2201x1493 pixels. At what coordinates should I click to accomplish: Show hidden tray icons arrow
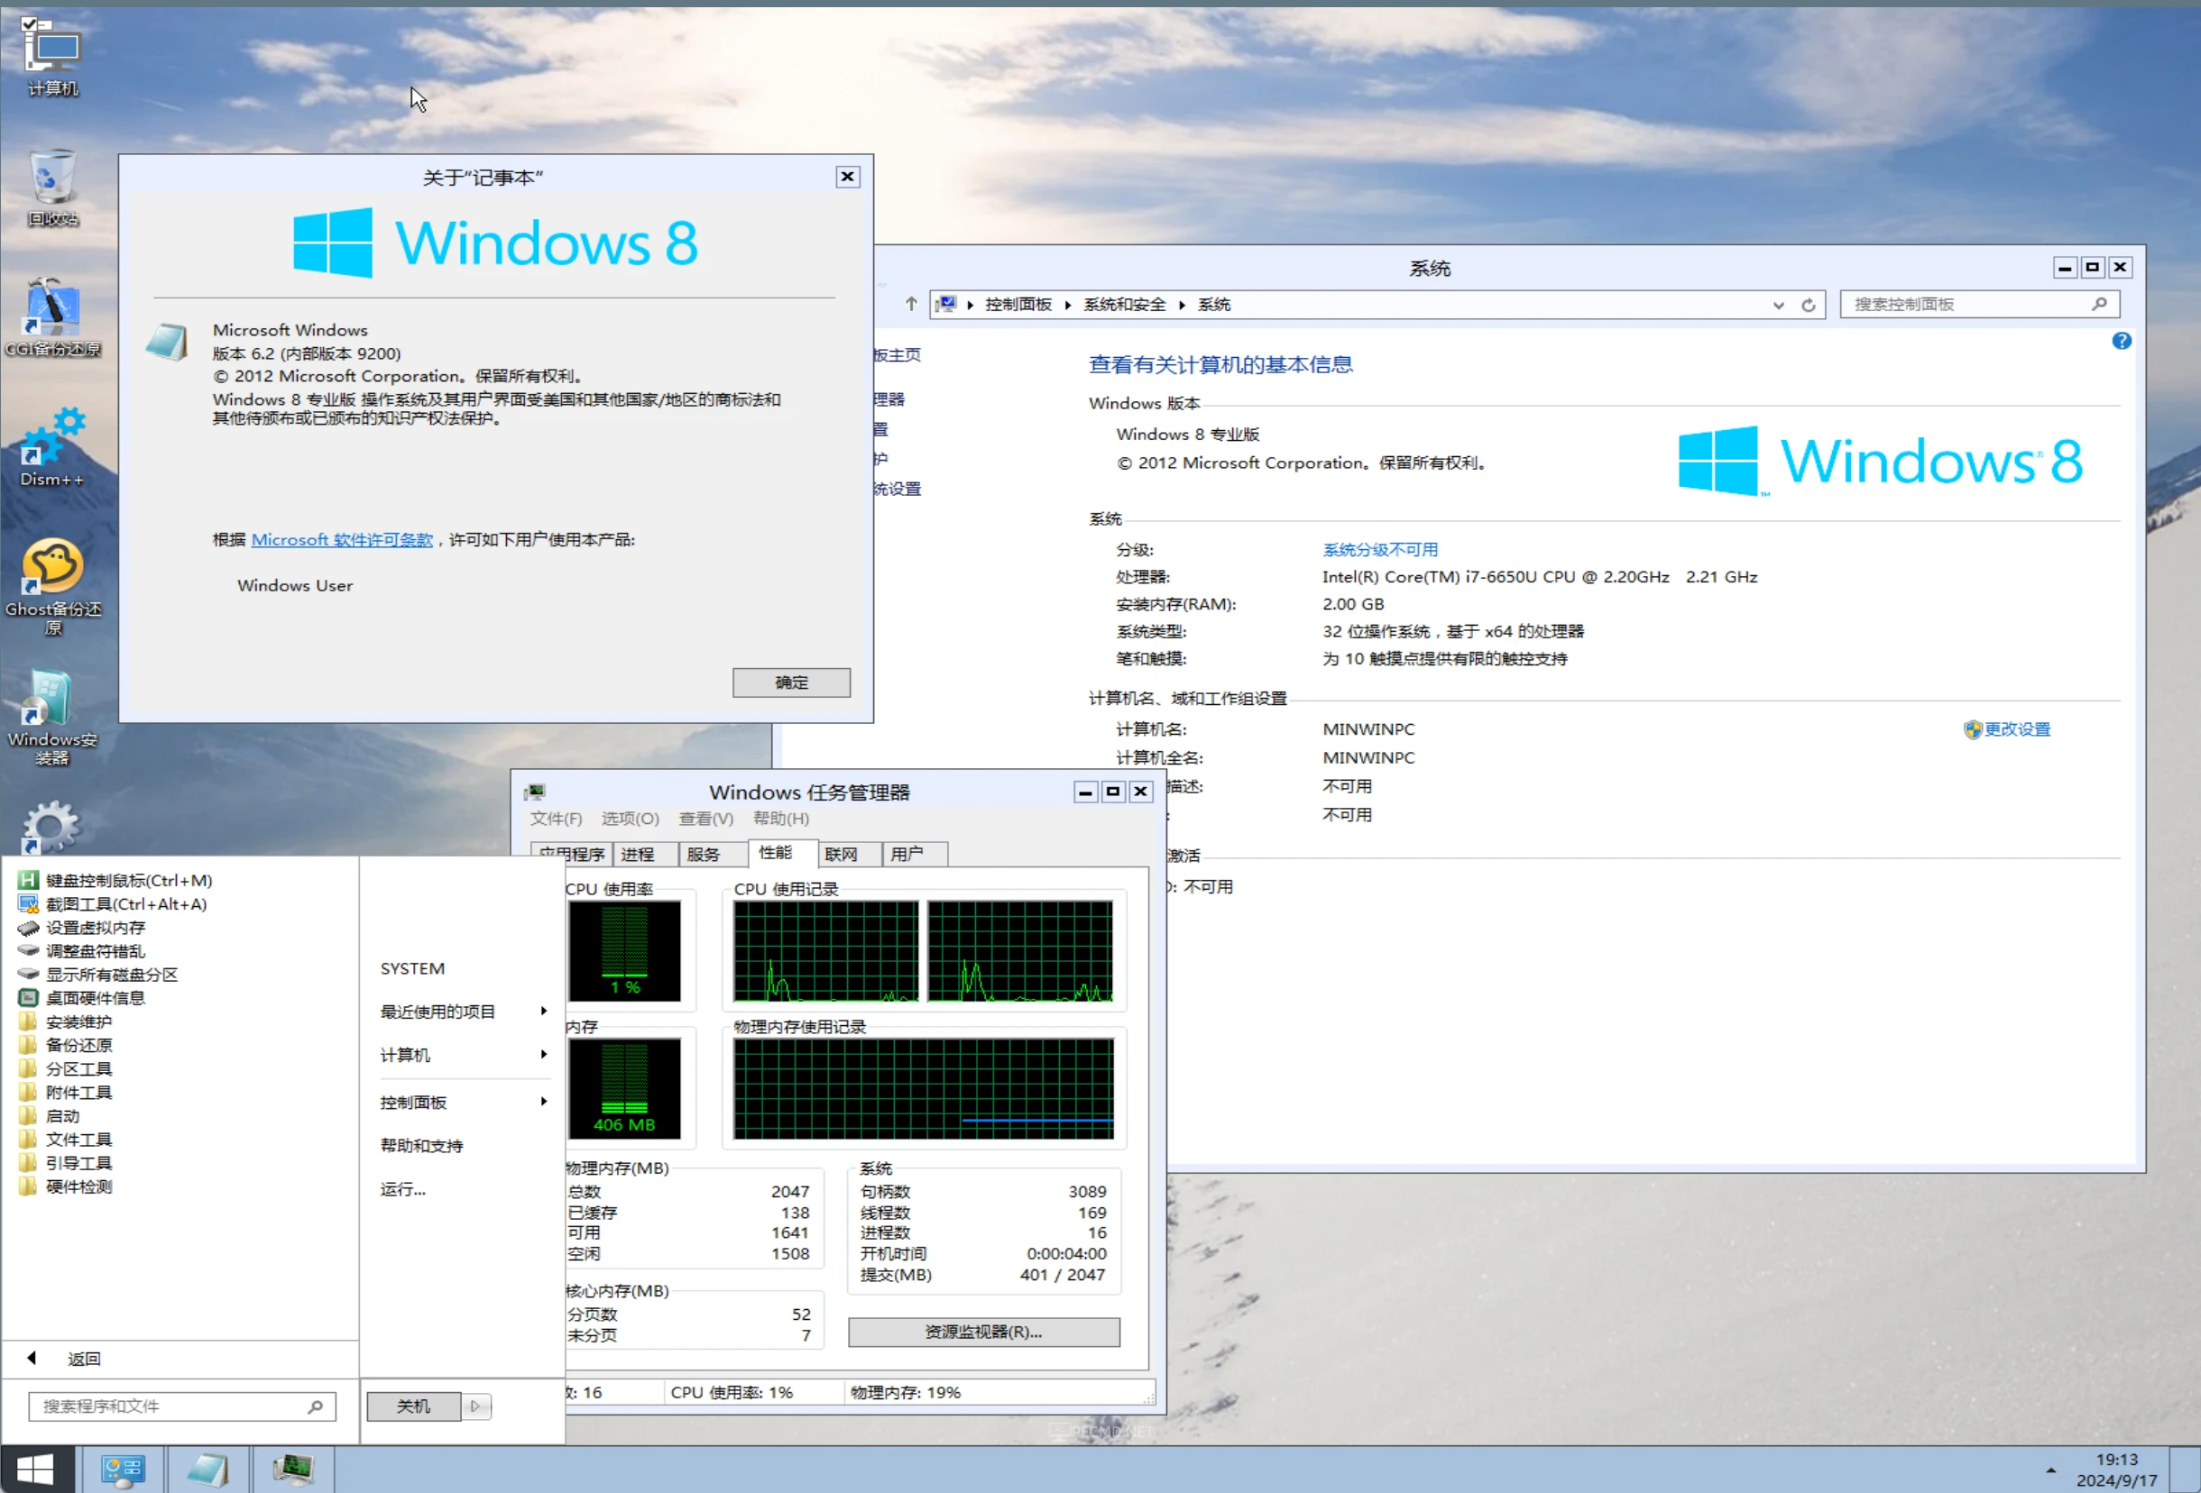(2050, 1470)
